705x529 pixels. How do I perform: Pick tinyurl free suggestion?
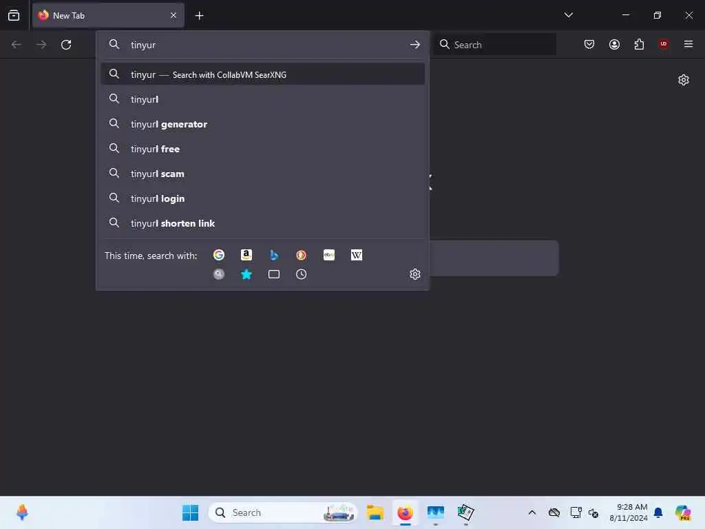263,149
